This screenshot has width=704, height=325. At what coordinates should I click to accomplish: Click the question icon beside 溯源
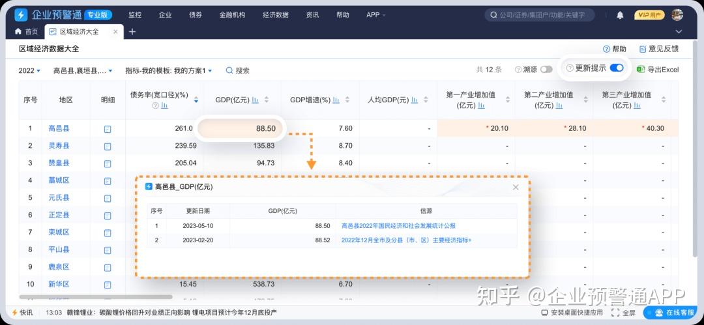coord(519,70)
